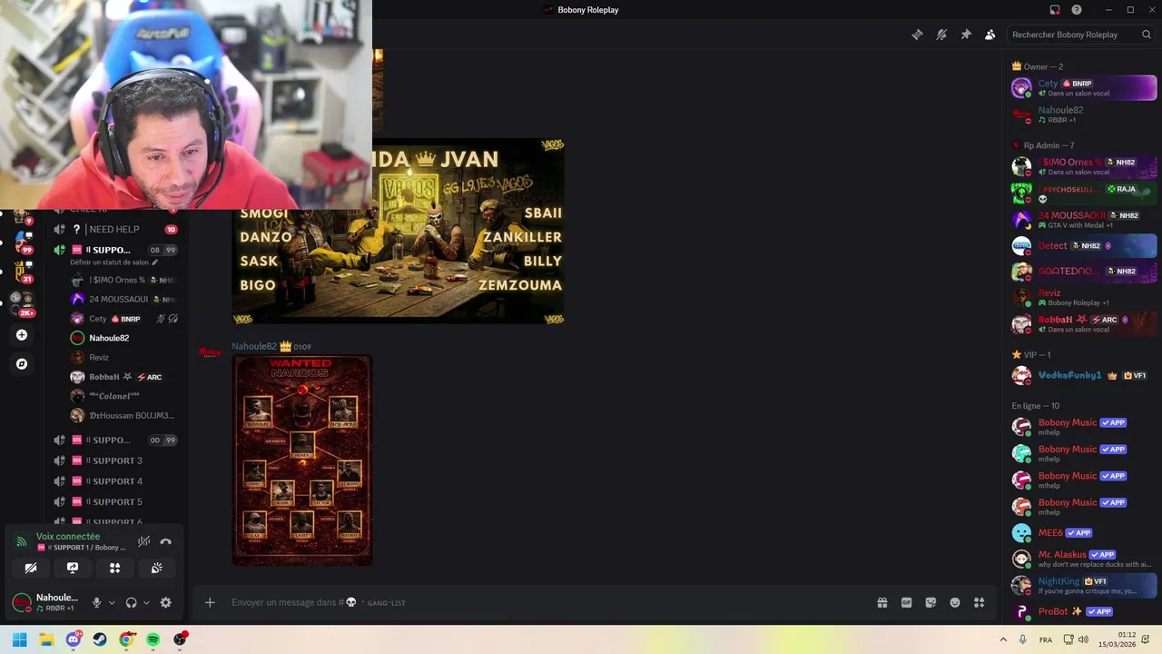Viewport: 1162px width, 654px height.
Task: Select Mr. Alaskus app in member list
Action: pyautogui.click(x=1084, y=559)
